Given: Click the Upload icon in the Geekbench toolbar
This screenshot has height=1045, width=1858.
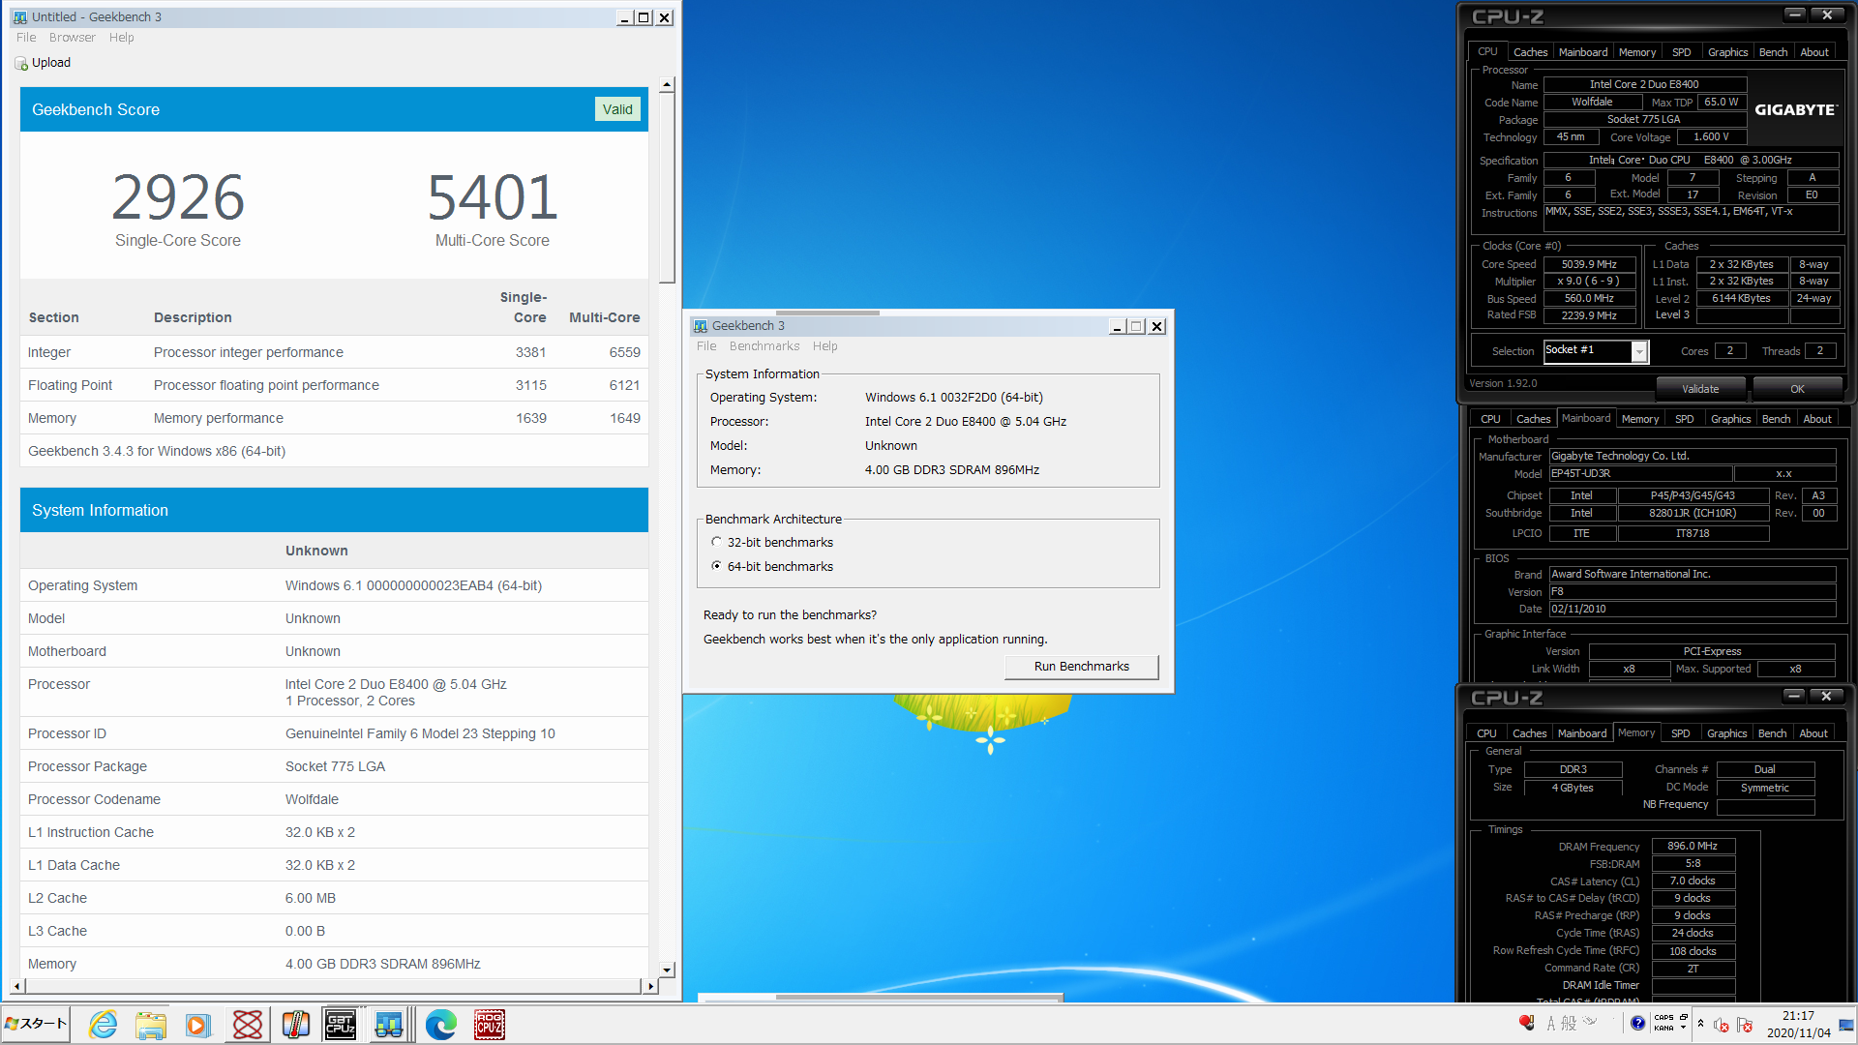Looking at the screenshot, I should coord(21,63).
